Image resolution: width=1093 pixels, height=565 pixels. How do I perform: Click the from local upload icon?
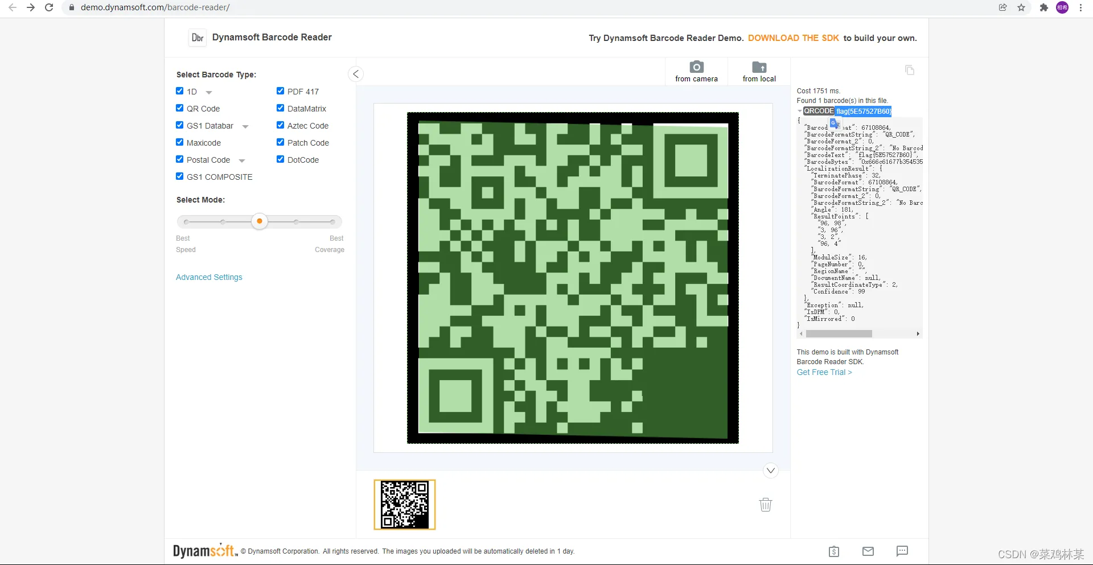click(x=759, y=67)
